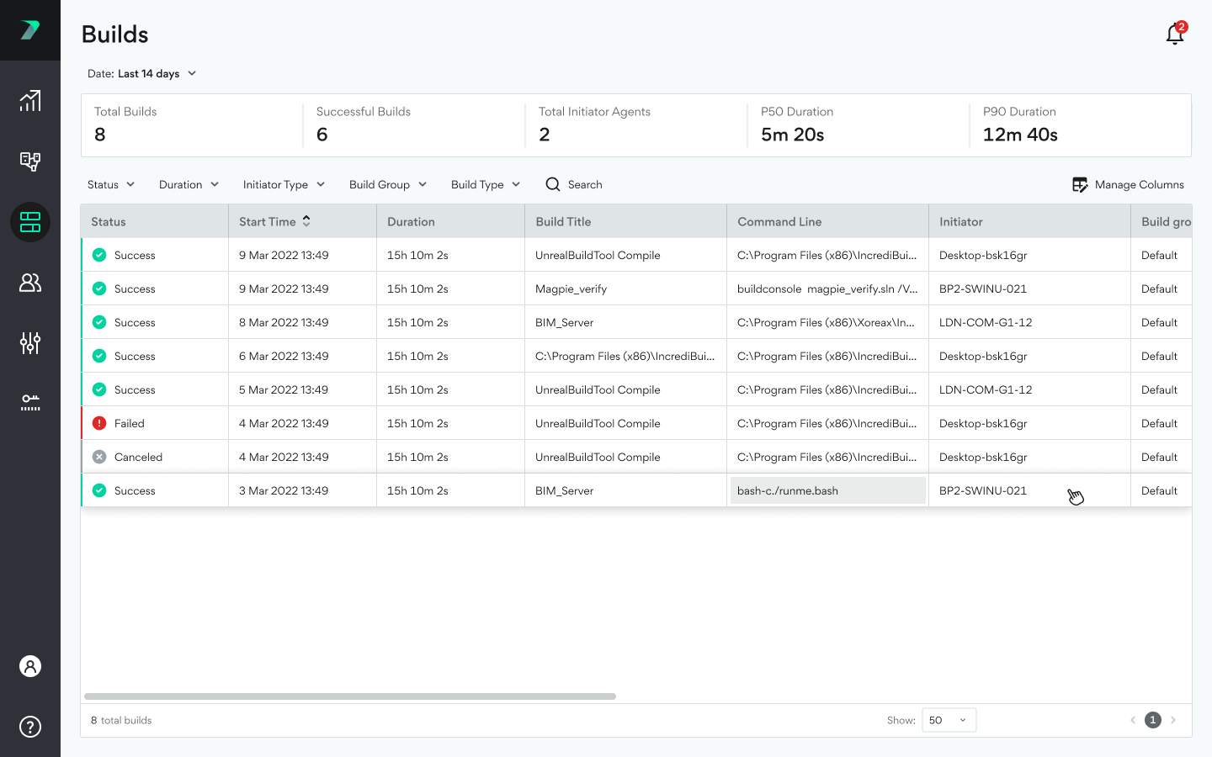The width and height of the screenshot is (1212, 757).
Task: Go to next page arrow
Action: (x=1173, y=720)
